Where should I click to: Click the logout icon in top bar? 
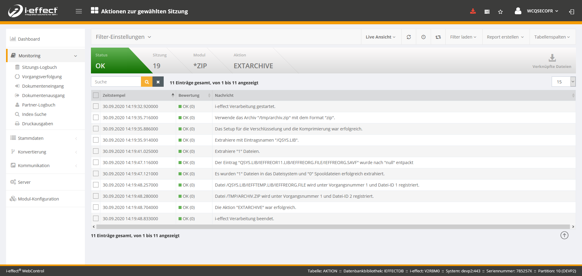[571, 12]
